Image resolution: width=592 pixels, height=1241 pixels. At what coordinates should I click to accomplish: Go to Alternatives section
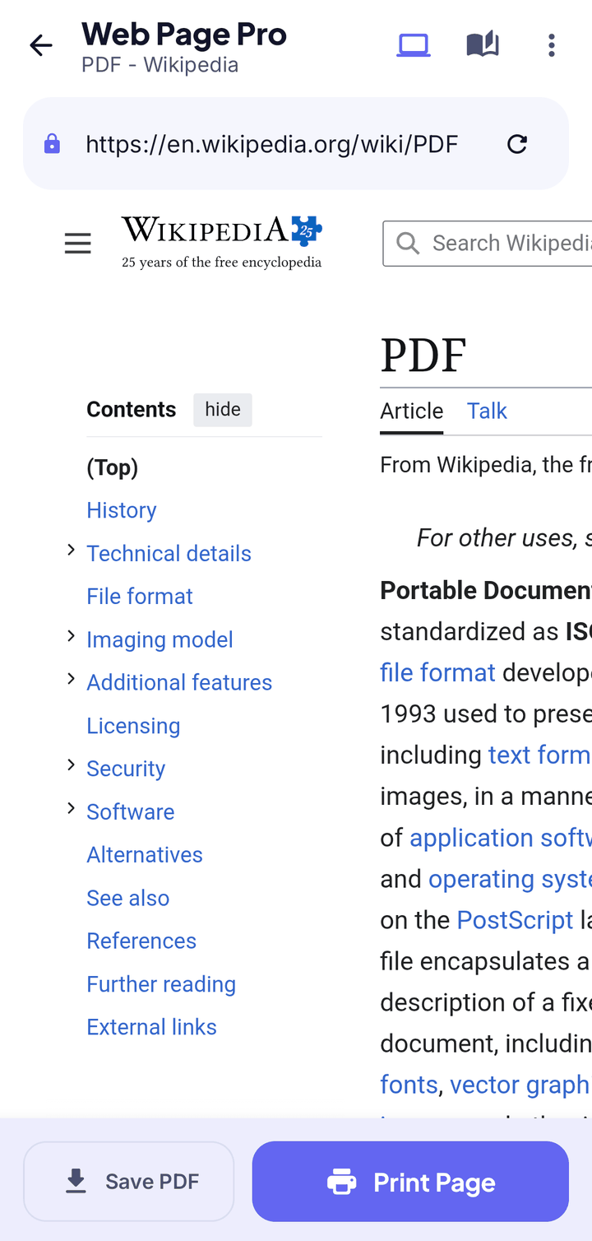click(x=145, y=854)
